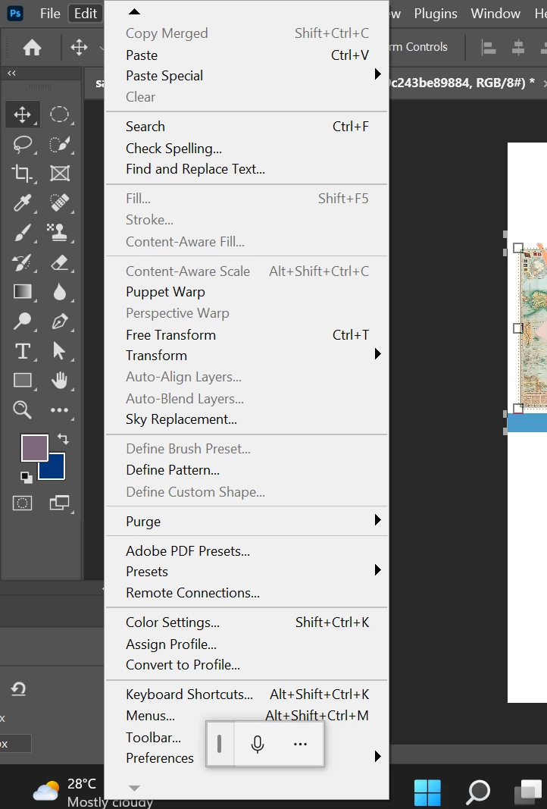Click Move tool icon in options bar
Image resolution: width=547 pixels, height=809 pixels.
79,48
